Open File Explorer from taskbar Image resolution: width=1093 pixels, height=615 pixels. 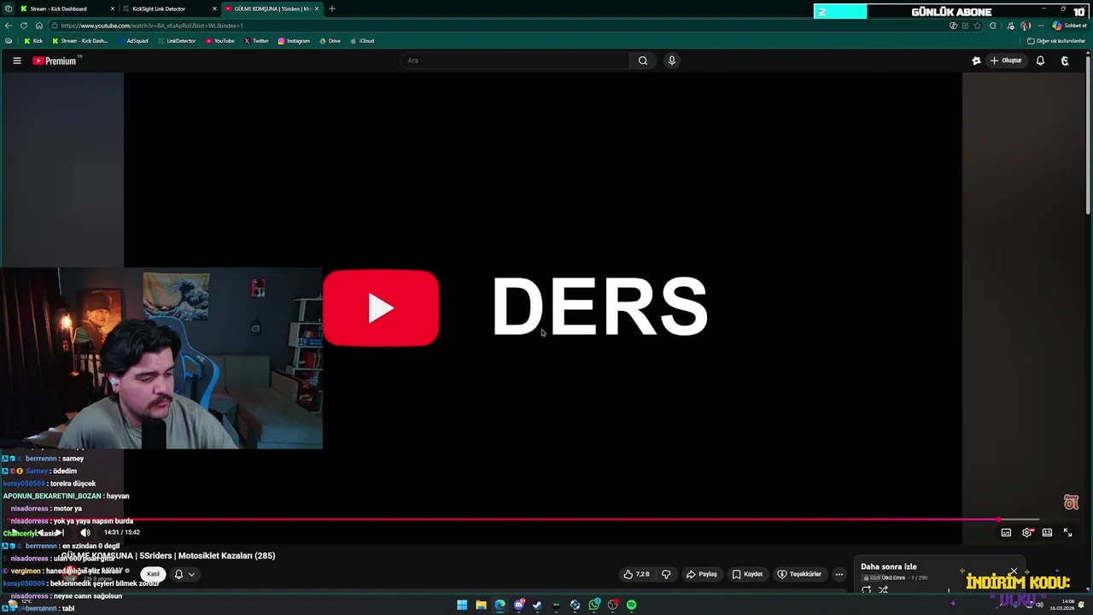[481, 605]
